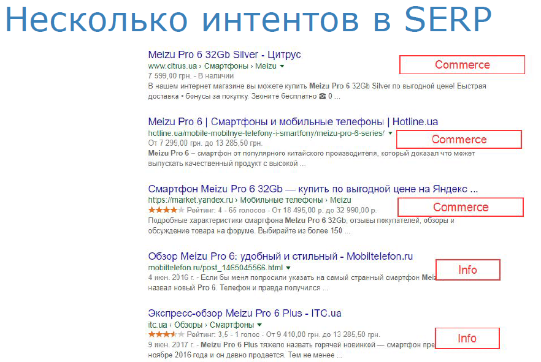Expand dropdown arrow after hotline.ua URL
This screenshot has height=362, width=541.
point(390,134)
